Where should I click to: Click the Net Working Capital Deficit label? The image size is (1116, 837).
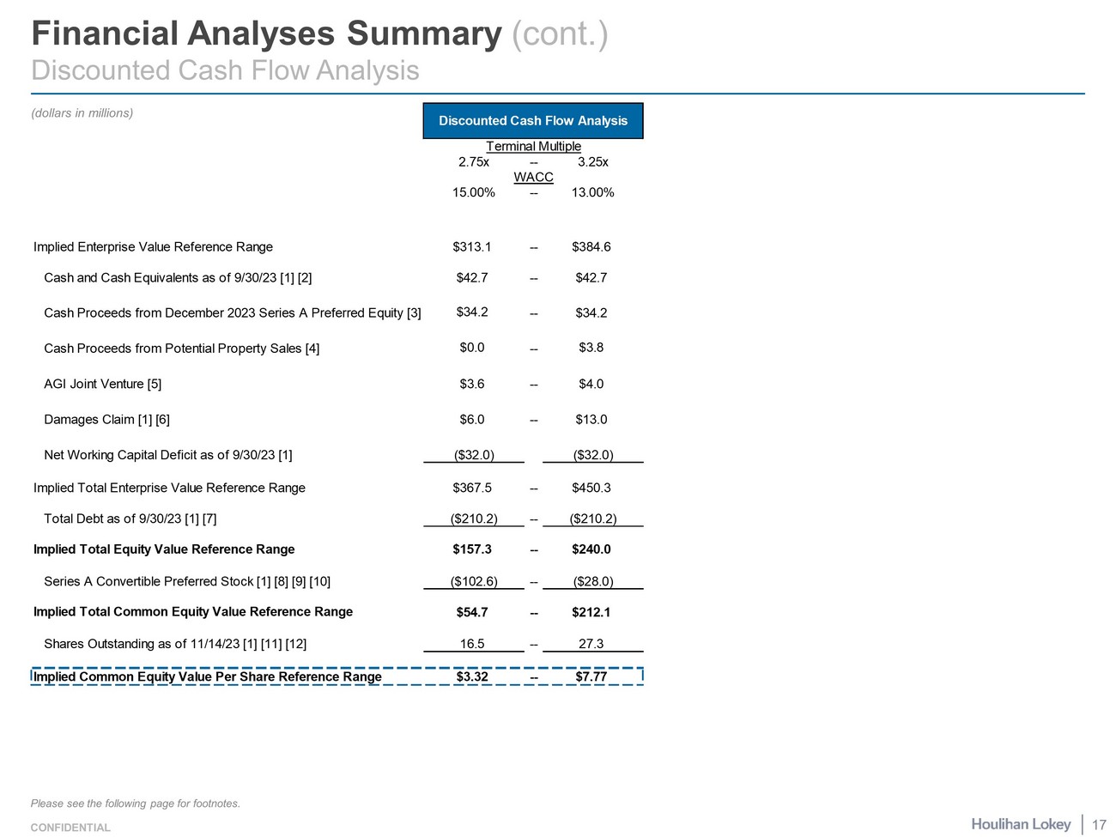click(167, 455)
